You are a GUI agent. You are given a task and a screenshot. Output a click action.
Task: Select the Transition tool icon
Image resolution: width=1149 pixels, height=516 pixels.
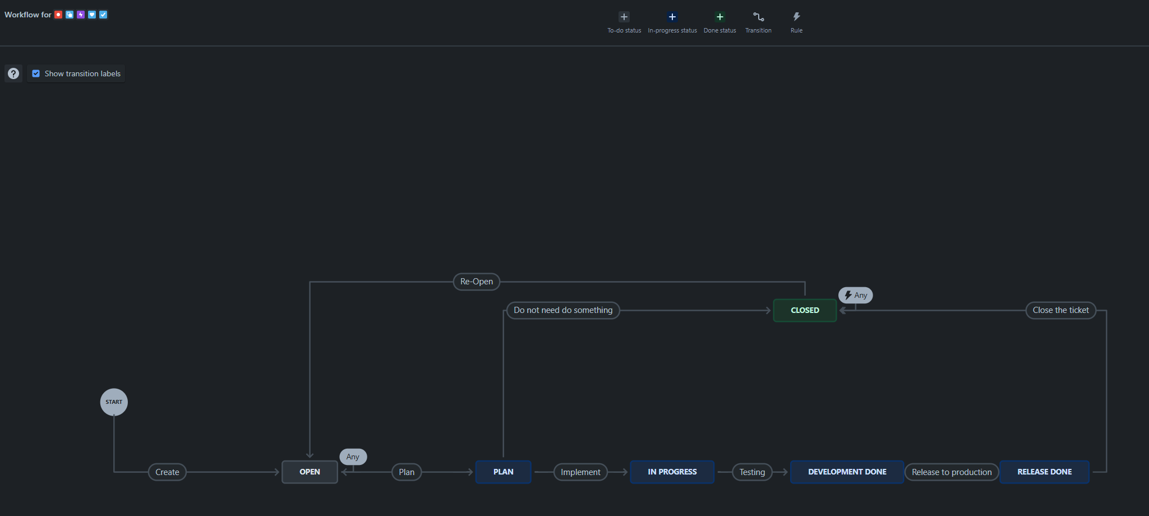tap(758, 17)
